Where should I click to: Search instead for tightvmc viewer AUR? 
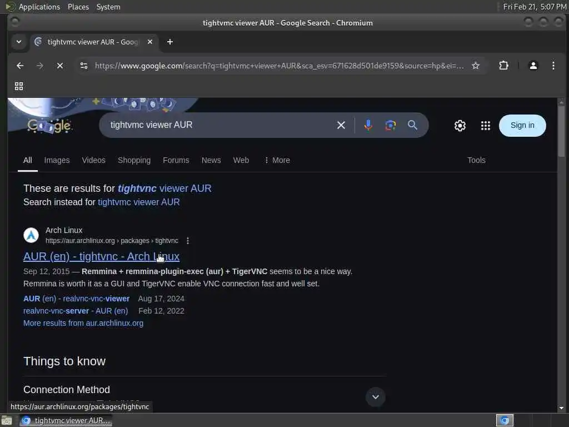point(138,202)
